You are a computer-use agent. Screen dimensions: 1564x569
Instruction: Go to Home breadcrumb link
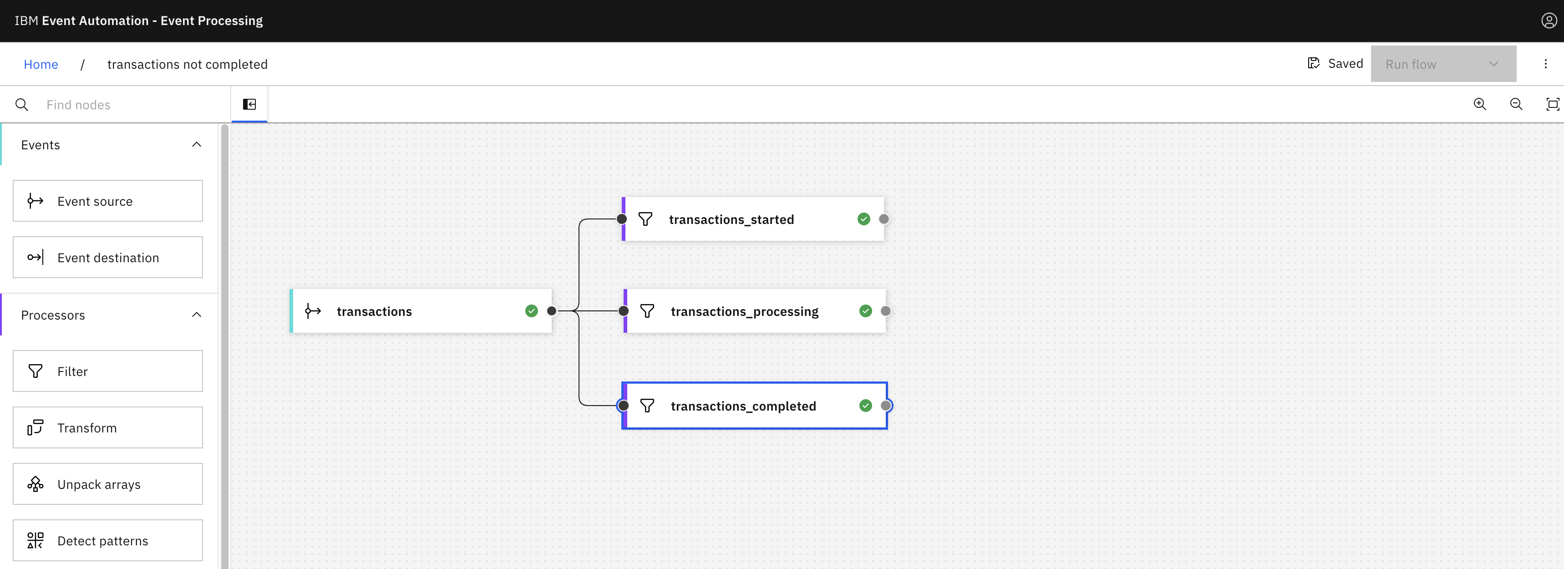41,64
